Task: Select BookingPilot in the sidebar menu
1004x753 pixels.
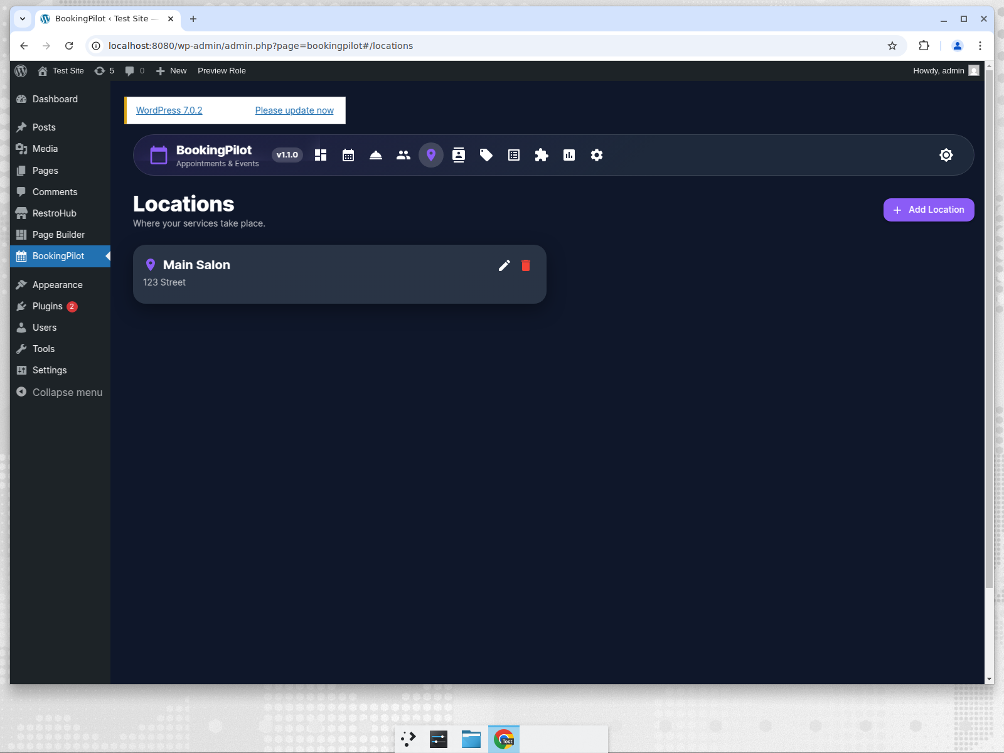Action: pyautogui.click(x=60, y=256)
